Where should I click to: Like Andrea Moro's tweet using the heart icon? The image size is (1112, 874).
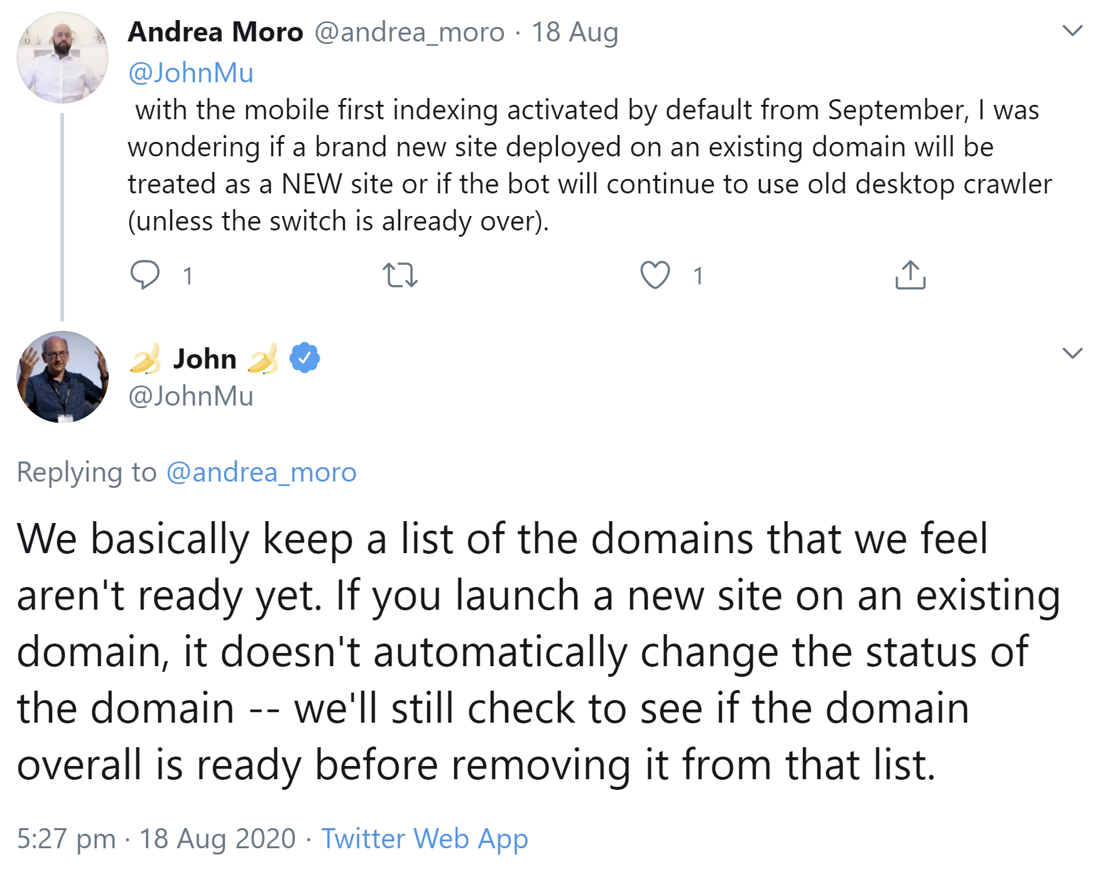tap(655, 275)
